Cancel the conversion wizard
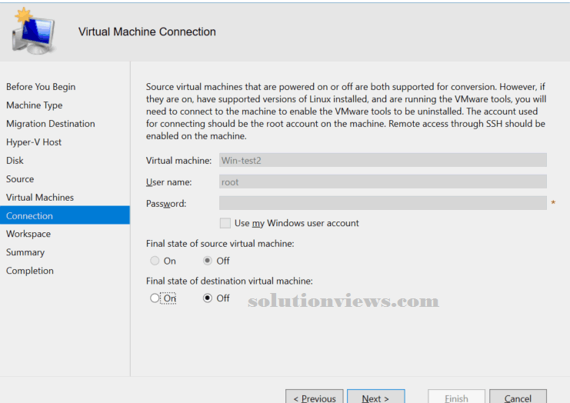The width and height of the screenshot is (570, 403). click(518, 397)
